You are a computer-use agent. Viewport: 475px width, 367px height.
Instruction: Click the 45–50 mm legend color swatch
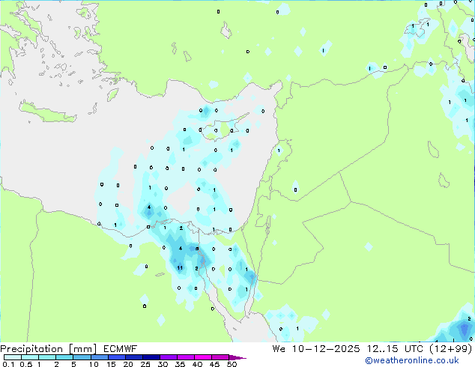pos(220,357)
